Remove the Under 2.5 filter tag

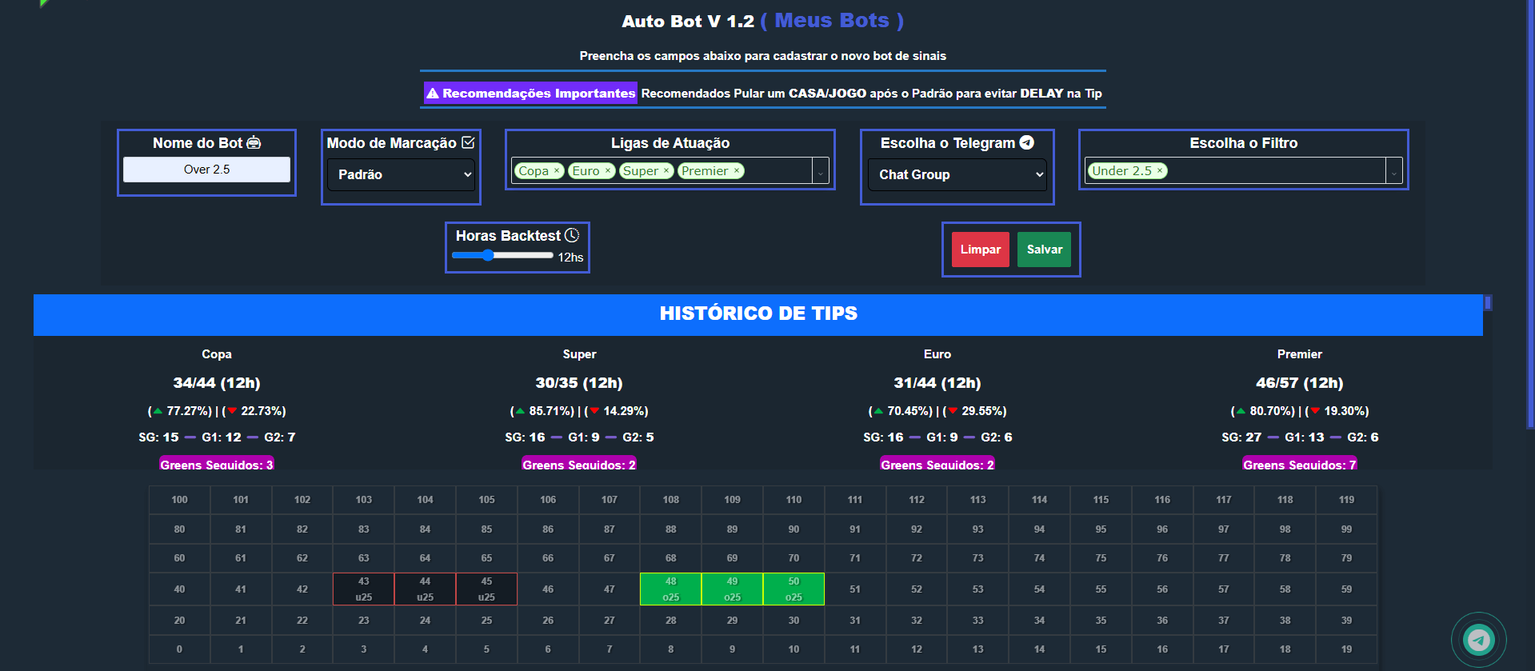1160,170
